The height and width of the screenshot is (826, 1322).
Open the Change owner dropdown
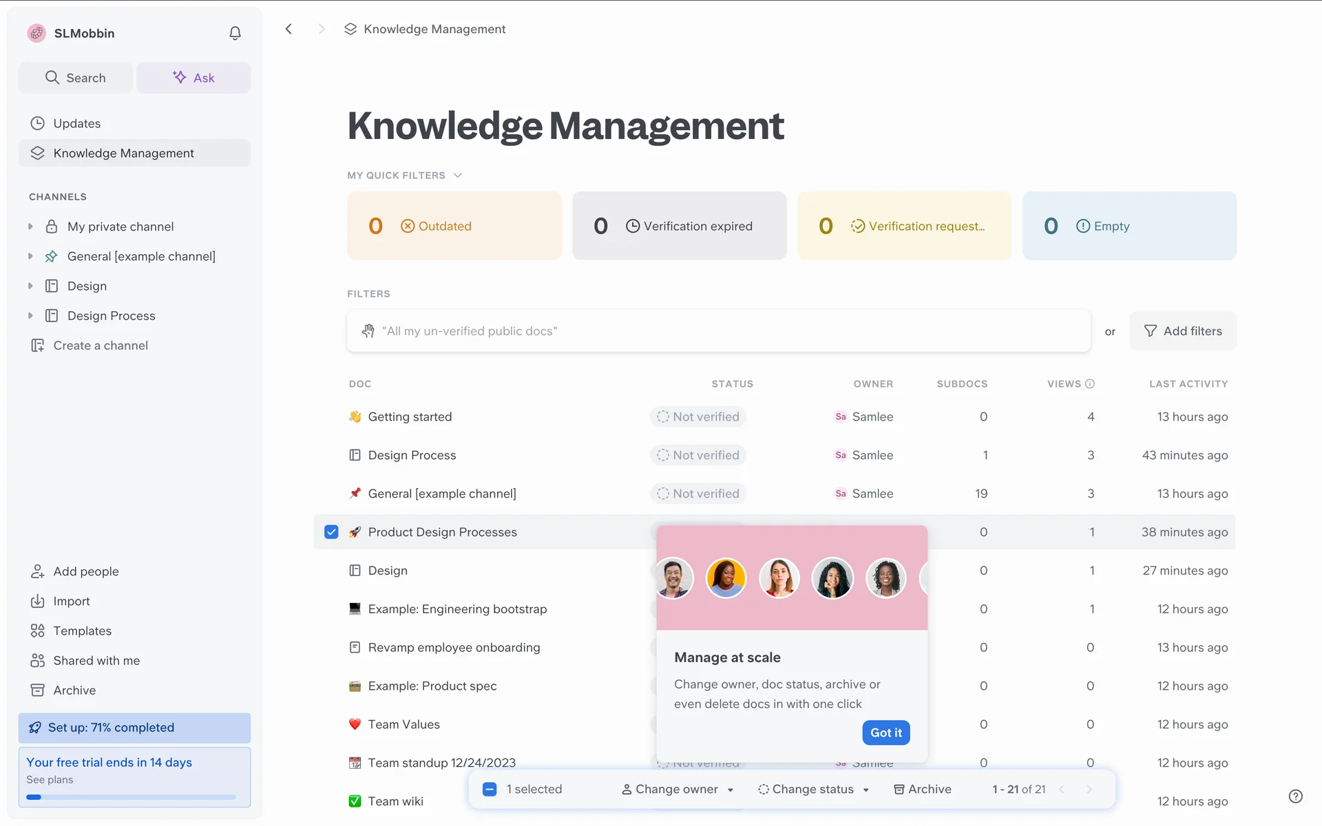click(x=678, y=790)
